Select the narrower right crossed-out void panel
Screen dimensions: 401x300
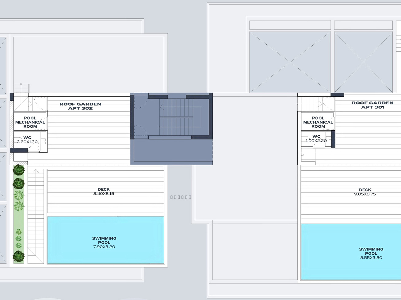click(363, 62)
